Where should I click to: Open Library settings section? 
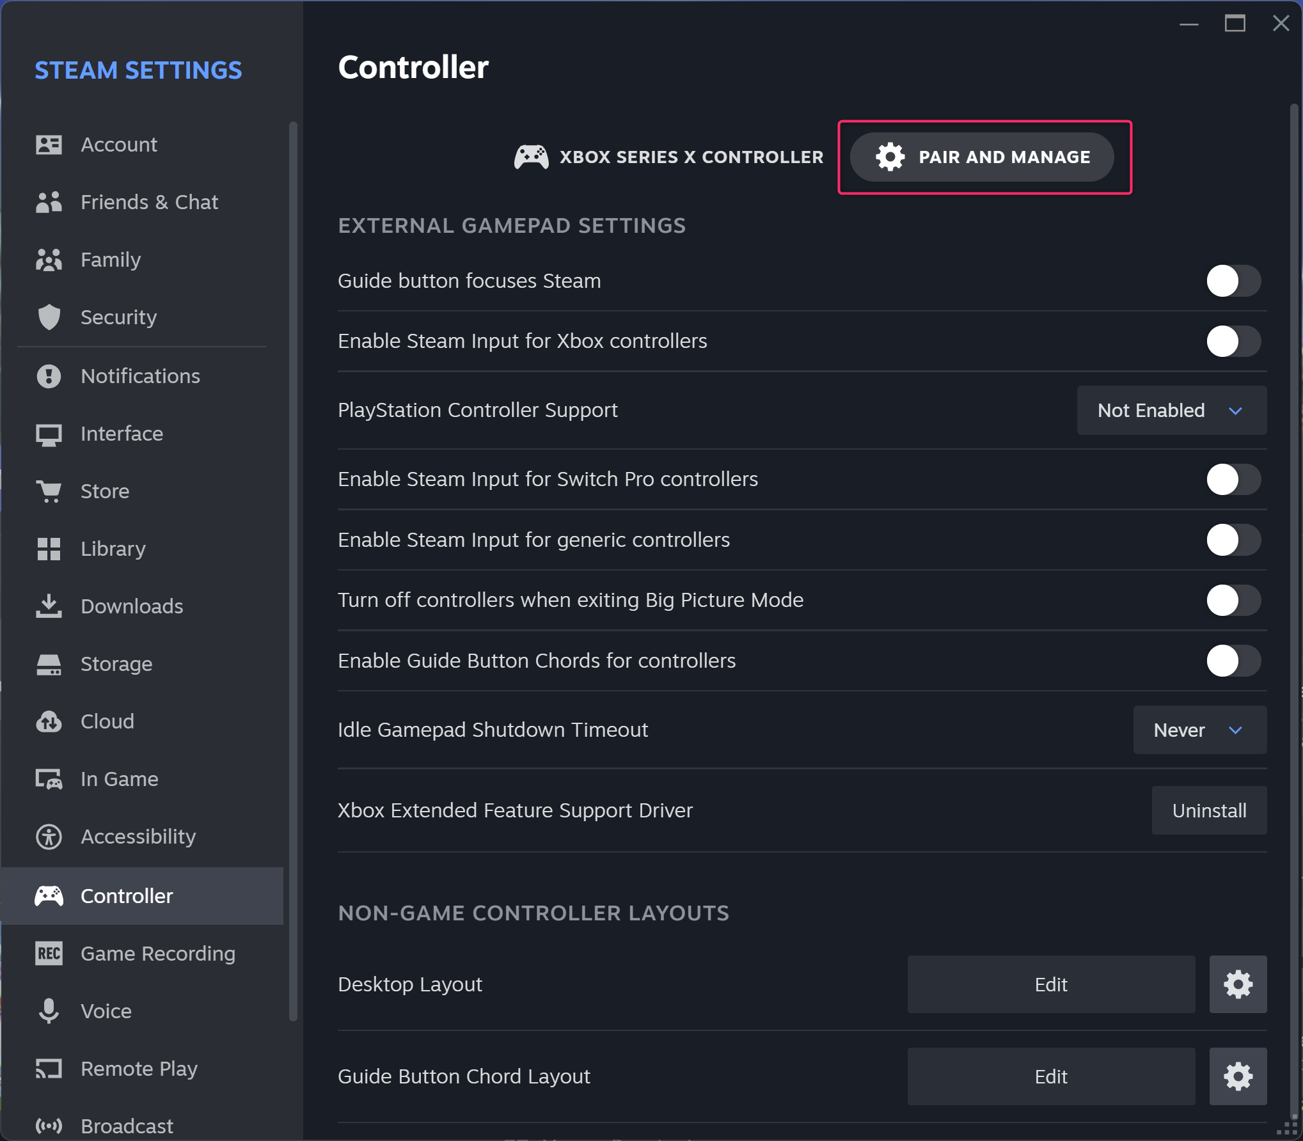click(142, 549)
